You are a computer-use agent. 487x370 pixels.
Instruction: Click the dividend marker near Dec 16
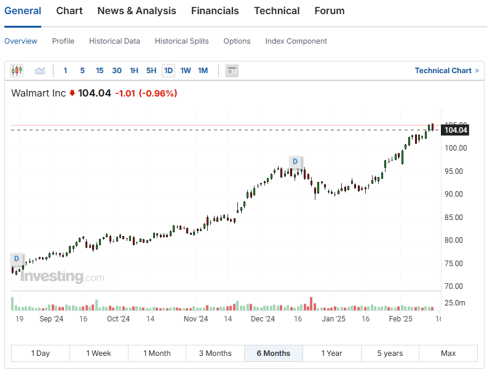coord(295,162)
